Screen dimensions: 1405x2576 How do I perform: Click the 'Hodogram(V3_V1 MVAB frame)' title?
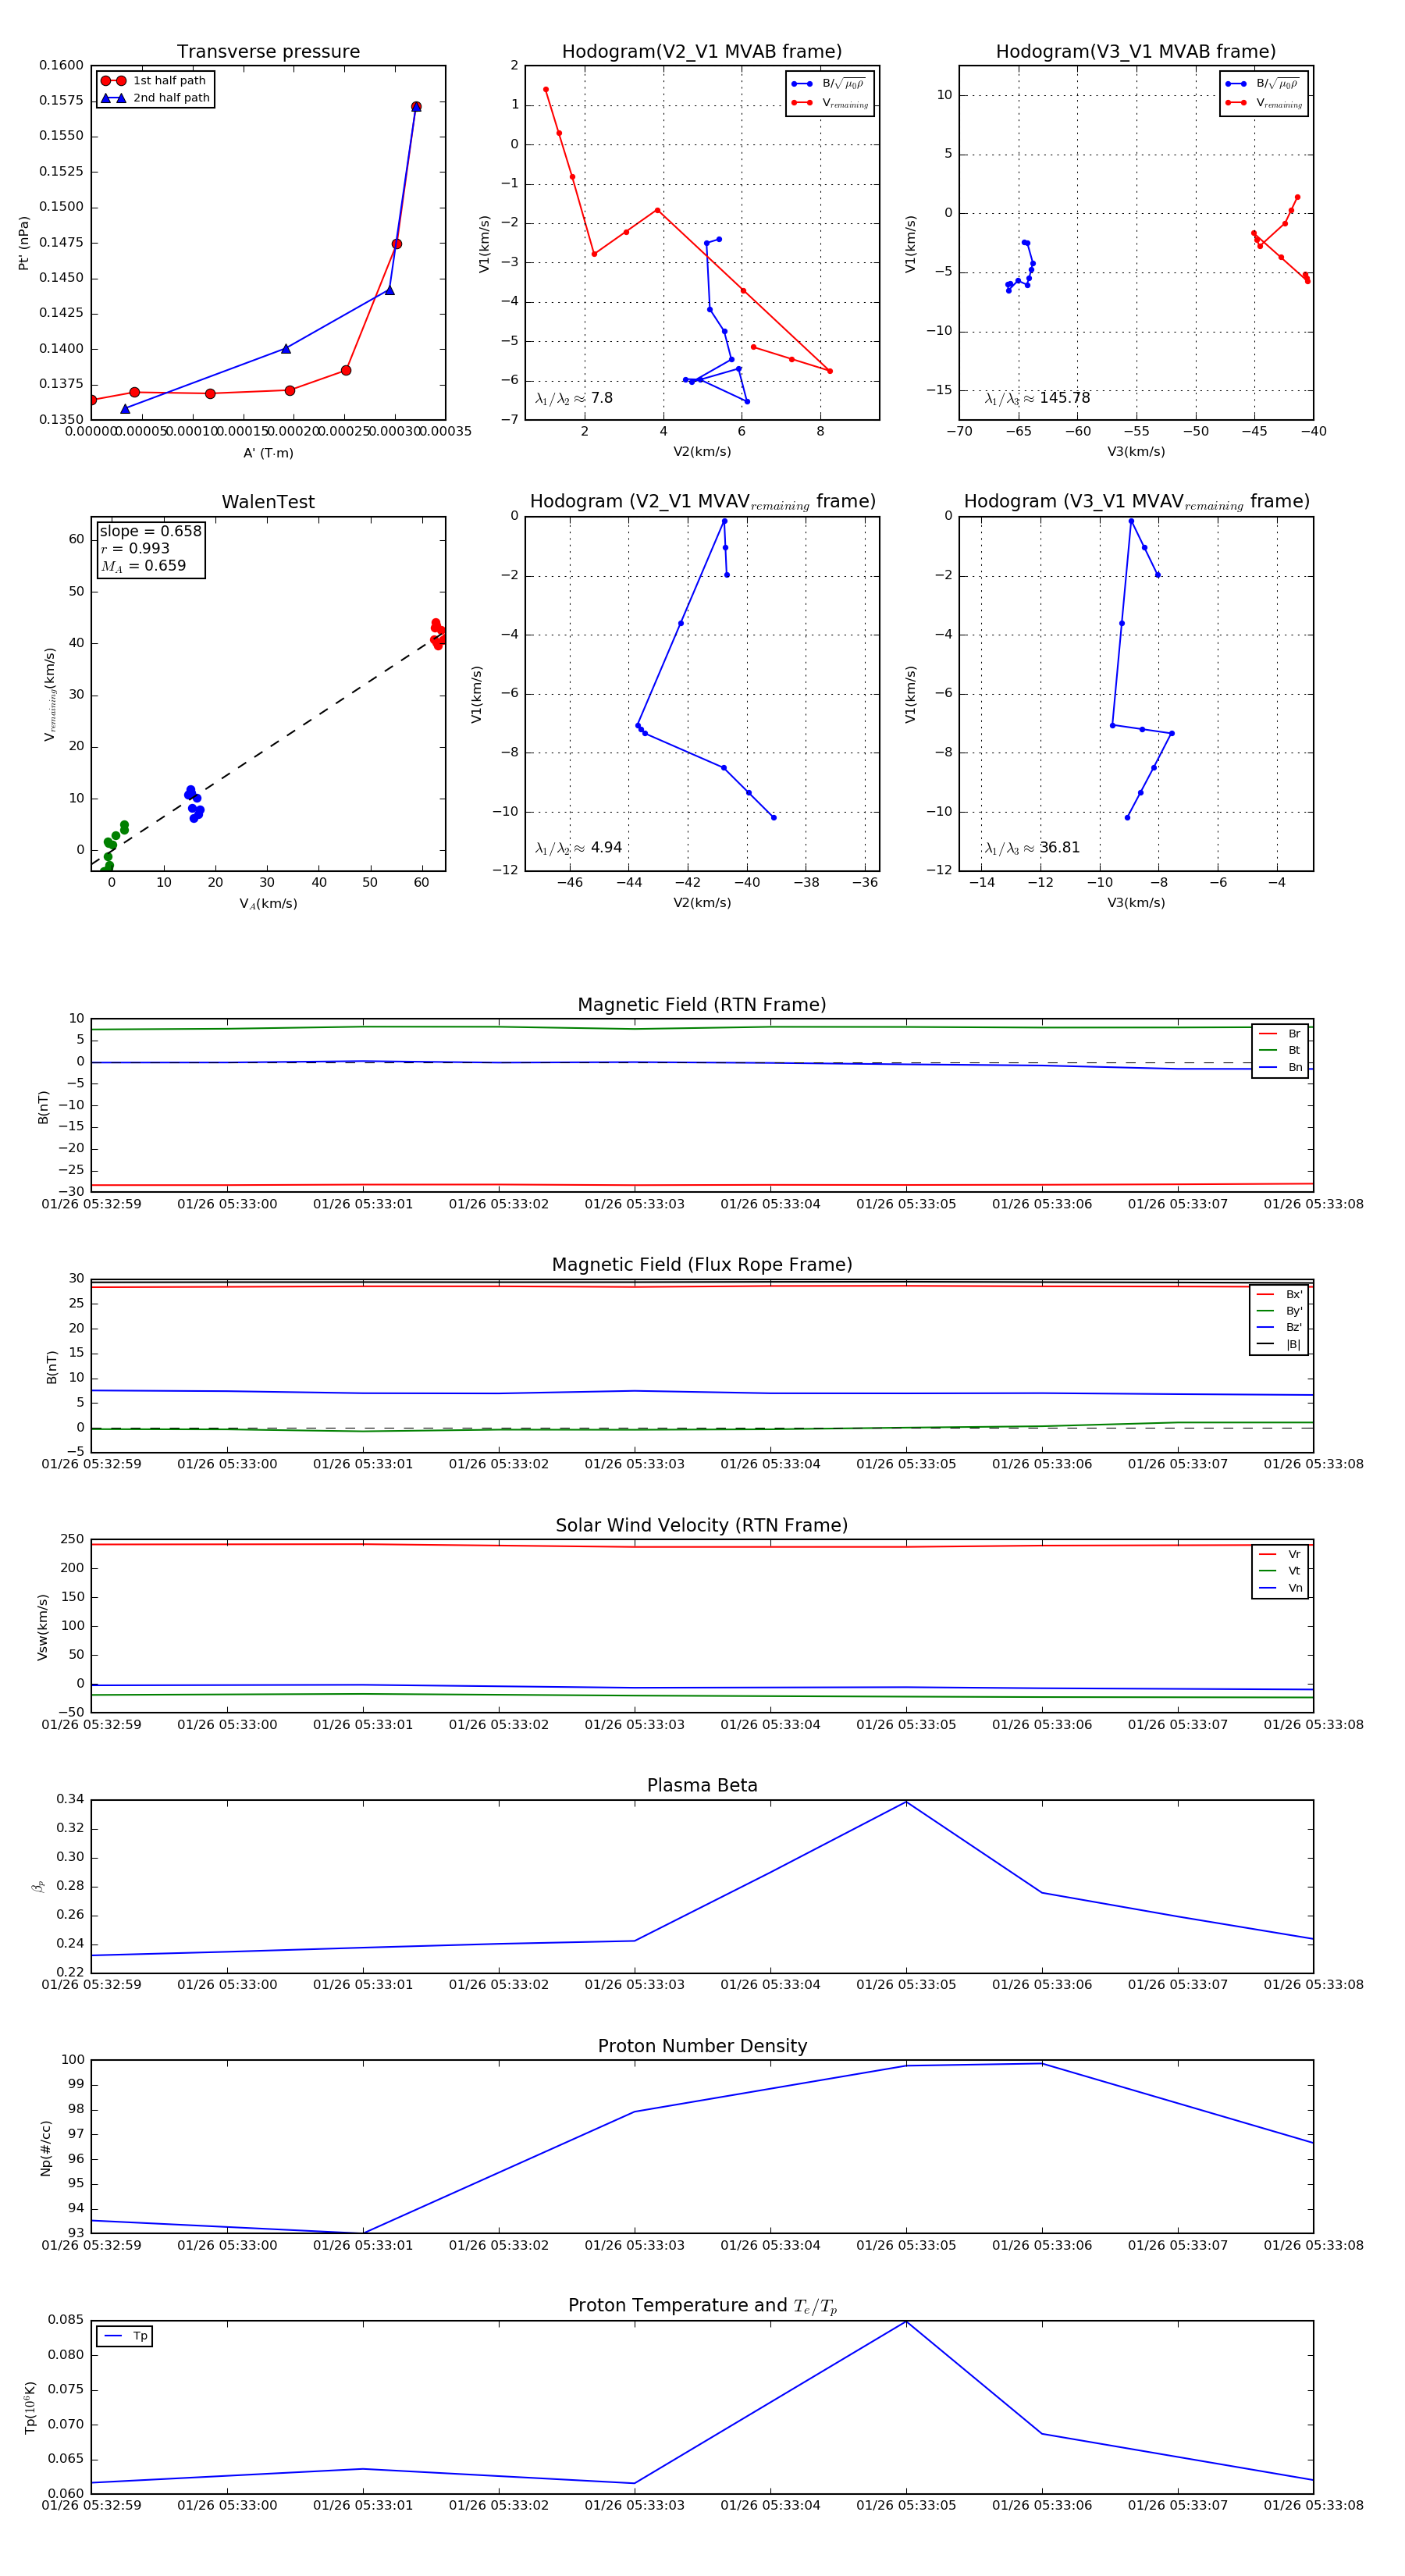tap(1136, 52)
